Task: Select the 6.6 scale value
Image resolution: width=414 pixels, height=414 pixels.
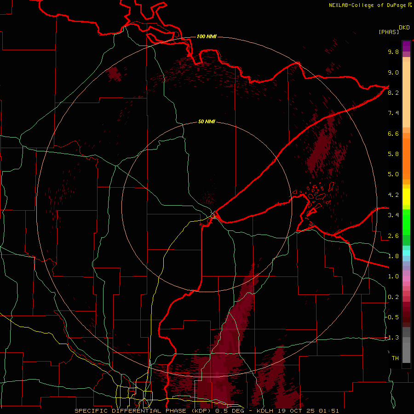Action: click(393, 133)
